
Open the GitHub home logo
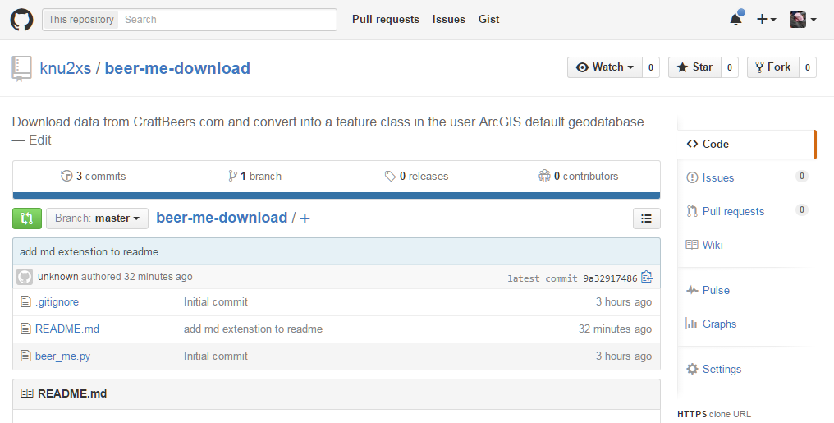[22, 20]
